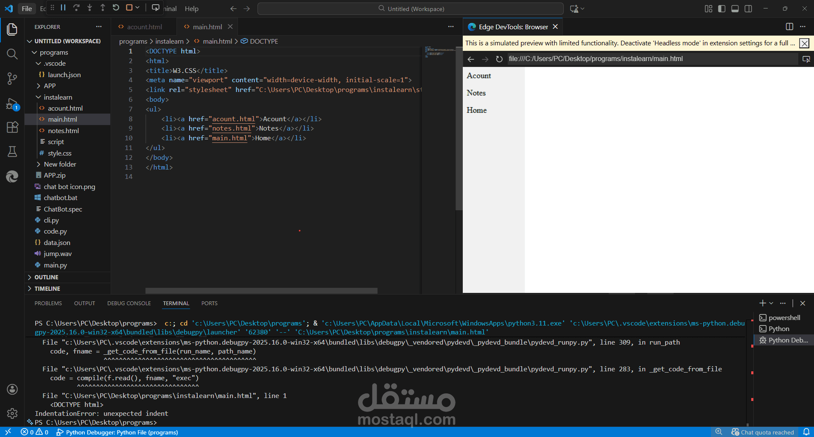The height and width of the screenshot is (437, 814).
Task: Open the Run and Debug view
Action: pyautogui.click(x=12, y=103)
